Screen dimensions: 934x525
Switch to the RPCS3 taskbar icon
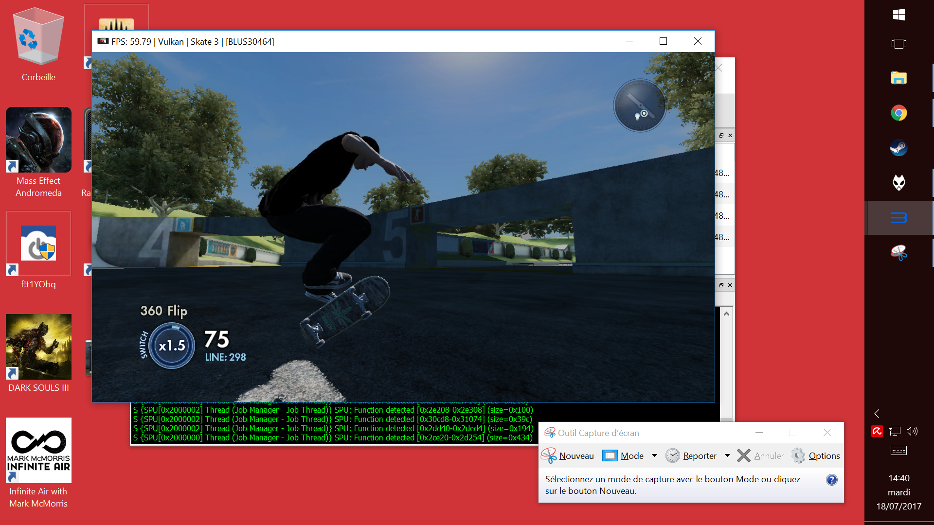click(x=898, y=218)
